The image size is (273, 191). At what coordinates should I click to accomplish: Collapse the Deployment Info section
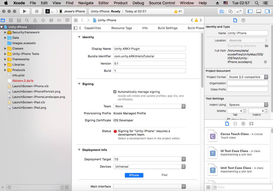(x=79, y=150)
